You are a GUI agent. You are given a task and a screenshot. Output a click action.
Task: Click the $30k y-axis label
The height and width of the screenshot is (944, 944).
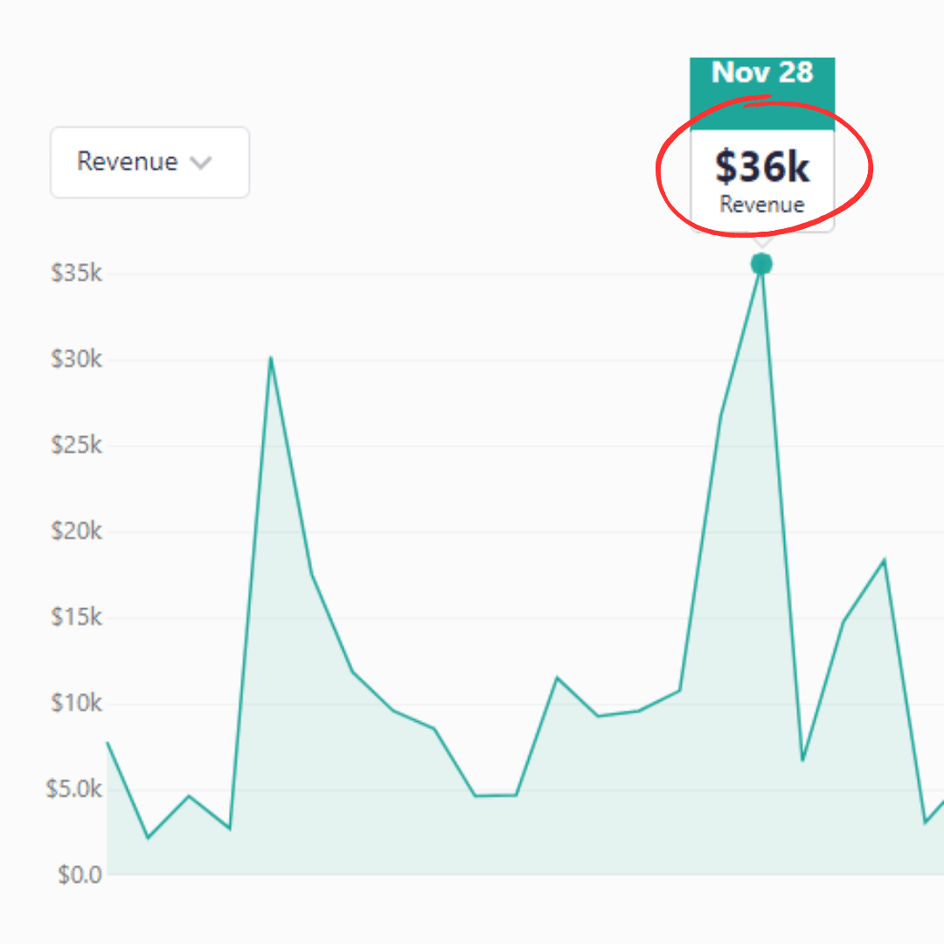77,359
